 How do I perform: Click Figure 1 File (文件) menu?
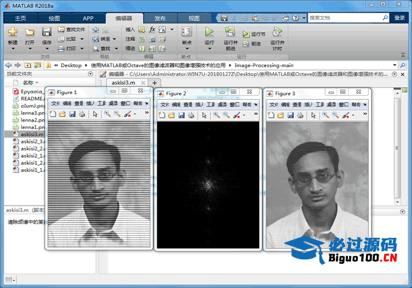click(x=55, y=104)
